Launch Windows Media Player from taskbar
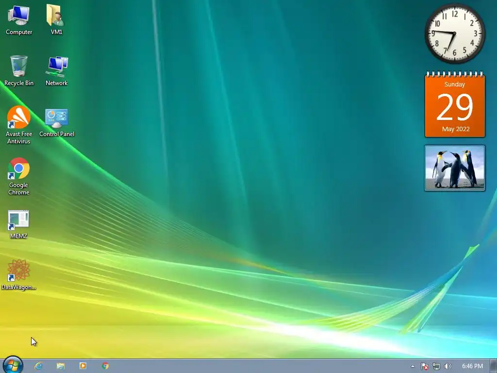Image resolution: width=497 pixels, height=373 pixels. click(x=83, y=366)
